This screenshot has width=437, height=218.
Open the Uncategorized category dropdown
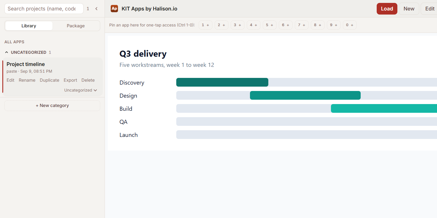pos(81,90)
